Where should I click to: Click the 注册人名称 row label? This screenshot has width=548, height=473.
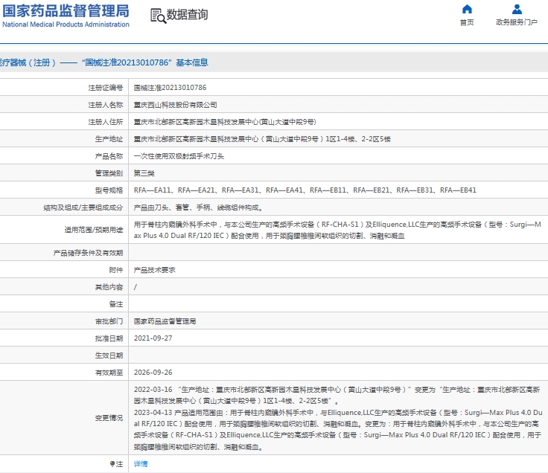[x=106, y=105]
